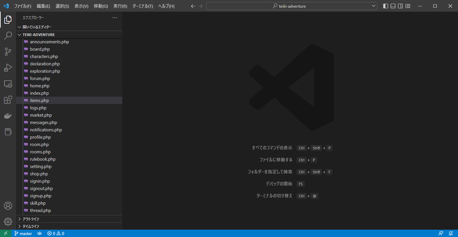Click the VS Code logo in title bar
The width and height of the screenshot is (458, 237).
click(6, 6)
